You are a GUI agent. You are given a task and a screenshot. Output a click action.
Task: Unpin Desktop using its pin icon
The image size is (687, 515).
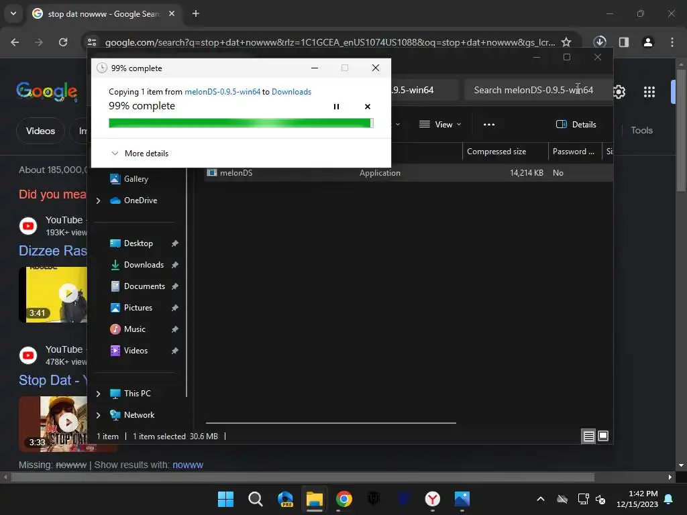click(x=175, y=243)
